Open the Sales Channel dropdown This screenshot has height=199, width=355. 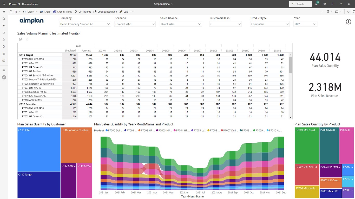(x=181, y=24)
